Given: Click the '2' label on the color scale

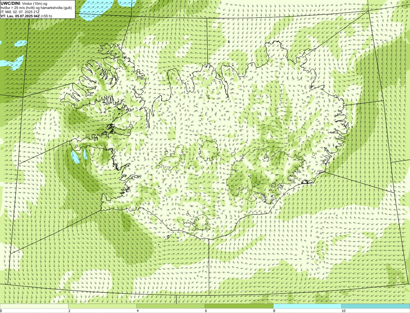Looking at the screenshot, I should [x=69, y=311].
